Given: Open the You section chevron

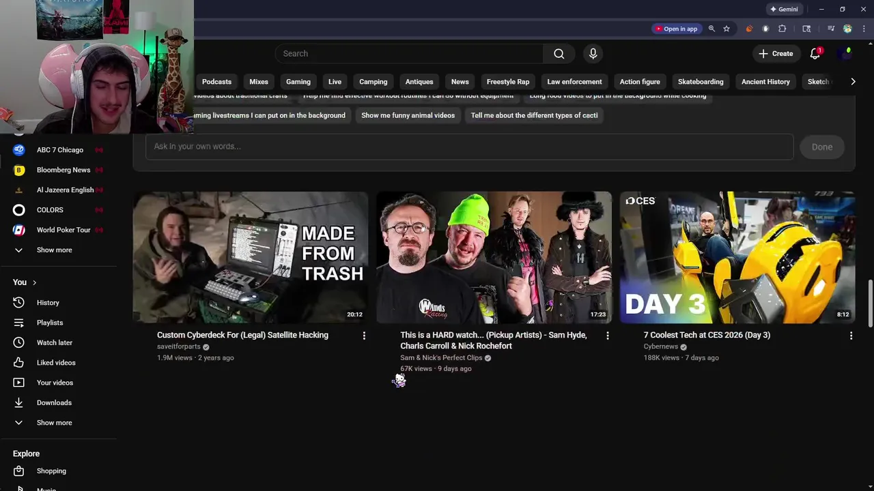Looking at the screenshot, I should (34, 282).
